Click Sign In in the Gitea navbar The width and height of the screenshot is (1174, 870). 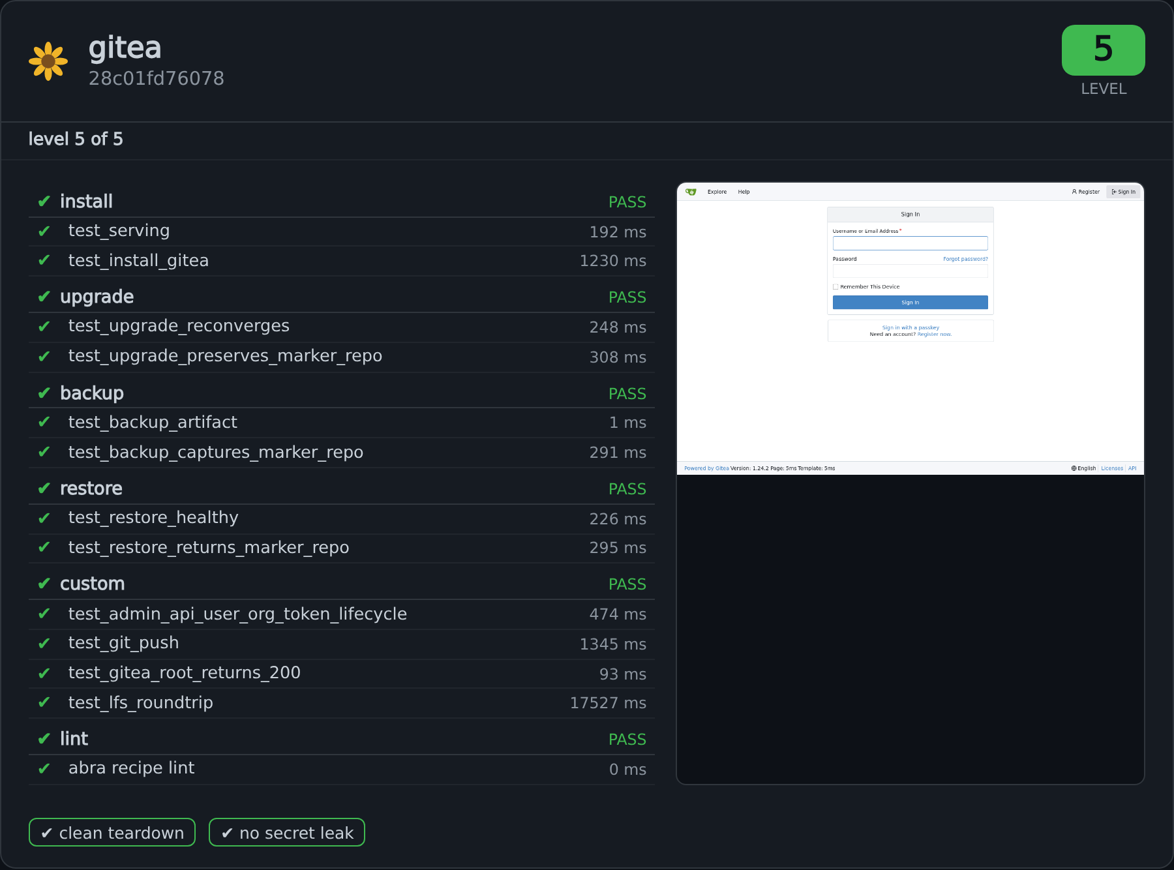point(1124,192)
